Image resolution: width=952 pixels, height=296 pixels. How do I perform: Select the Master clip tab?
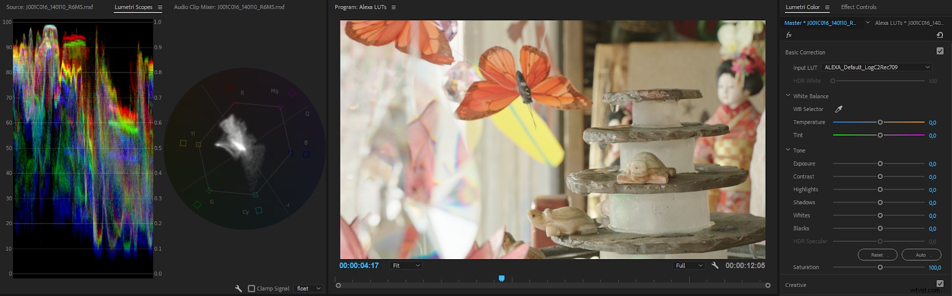[x=820, y=23]
